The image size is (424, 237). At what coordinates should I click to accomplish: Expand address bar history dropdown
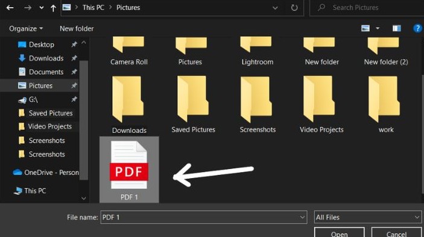tap(275, 8)
